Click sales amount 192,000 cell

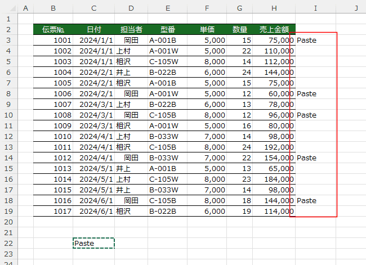[274, 147]
